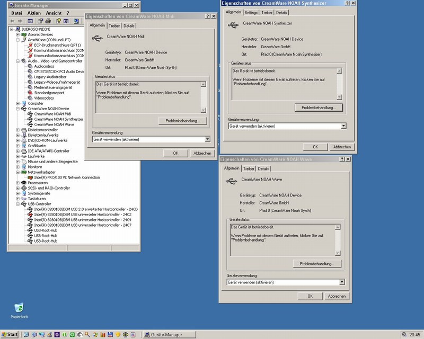Expand the Acronis Devices tree node
Screen dimensions: 424x339
coord(17,34)
